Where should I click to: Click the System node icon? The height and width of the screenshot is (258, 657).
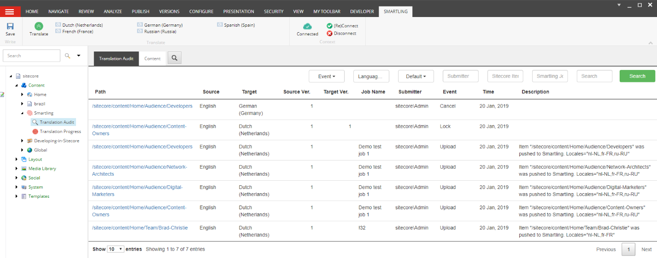click(x=24, y=187)
